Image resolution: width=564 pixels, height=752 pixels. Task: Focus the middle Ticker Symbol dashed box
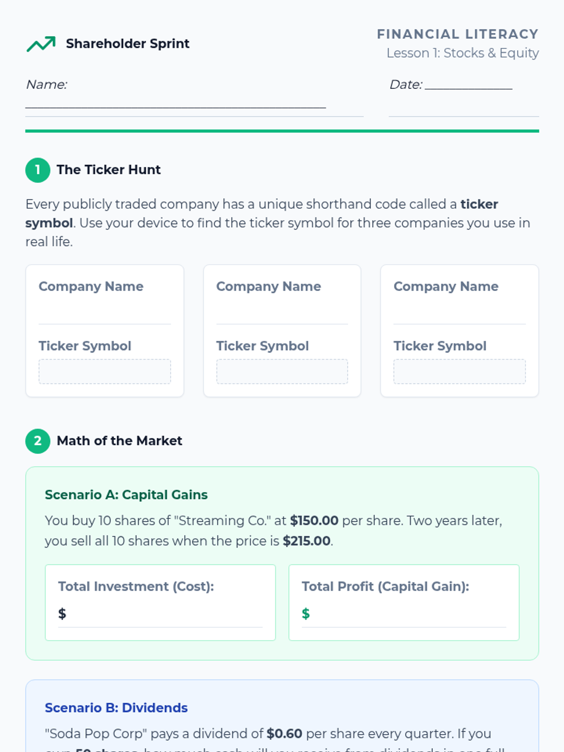pos(282,371)
